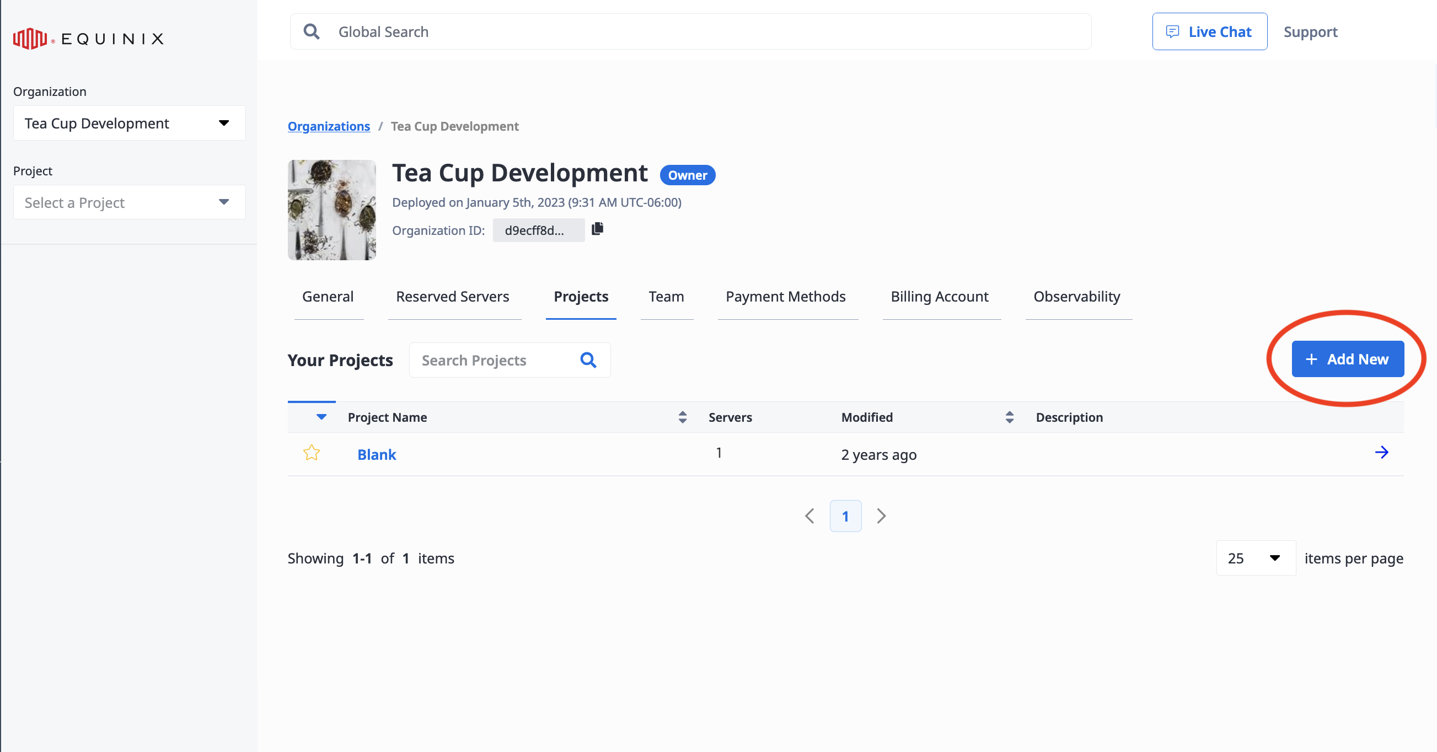
Task: Go to the previous page with the left chevron
Action: [x=810, y=516]
